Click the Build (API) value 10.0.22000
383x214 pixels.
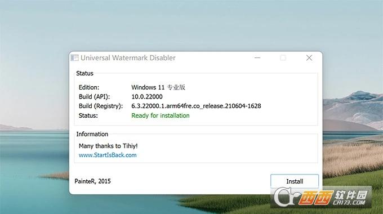click(x=147, y=97)
